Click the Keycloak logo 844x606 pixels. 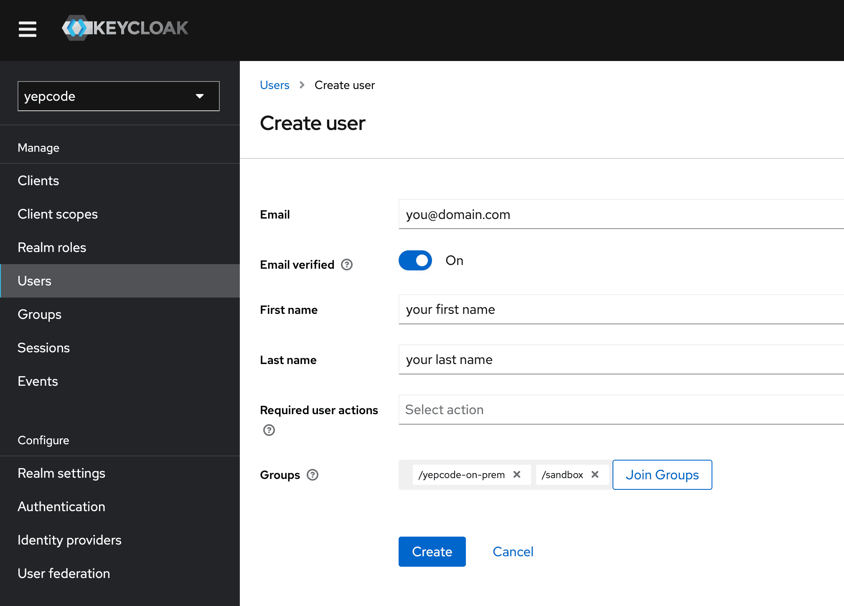pyautogui.click(x=125, y=28)
